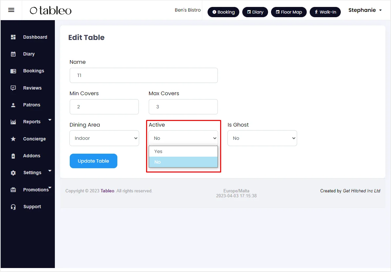Viewport: 391px width, 272px height.
Task: Click the Update Table button
Action: pos(94,161)
